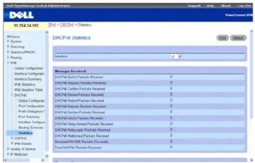Expand the Switching tree node
The width and height of the screenshot is (255, 163).
click(x=8, y=47)
